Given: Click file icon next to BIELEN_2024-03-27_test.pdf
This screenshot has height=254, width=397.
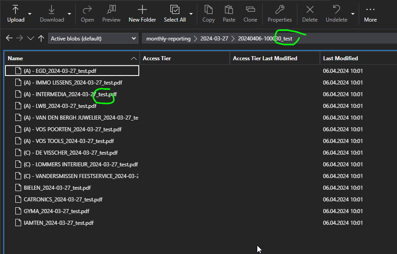Looking at the screenshot, I should [18, 187].
